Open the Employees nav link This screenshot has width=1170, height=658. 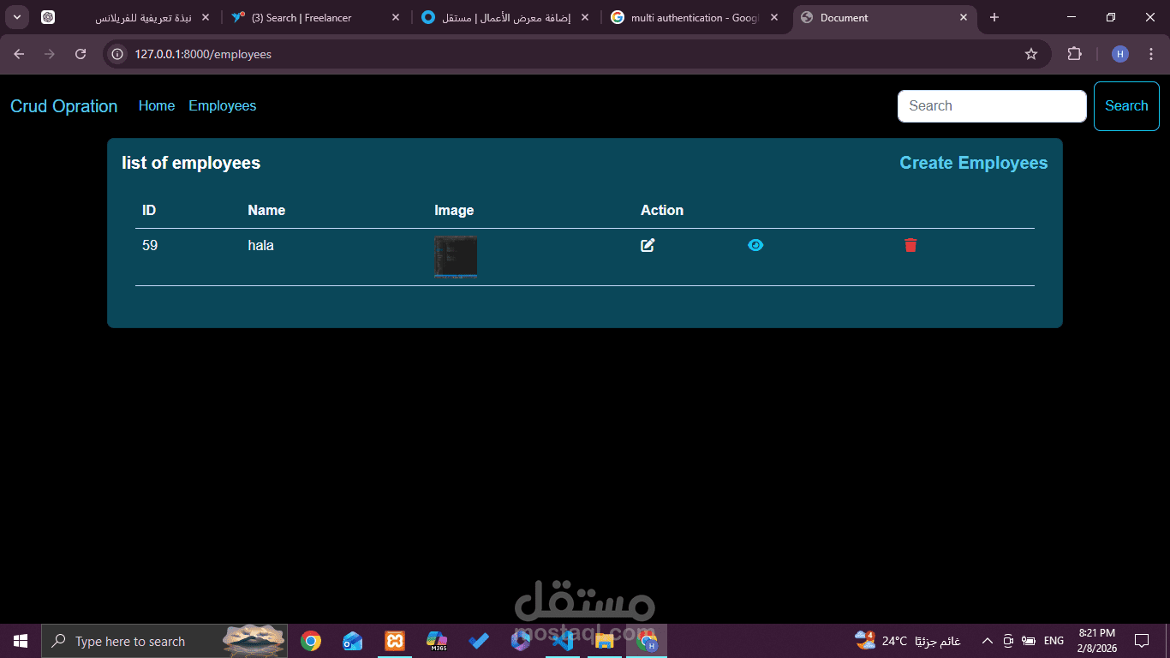point(223,106)
